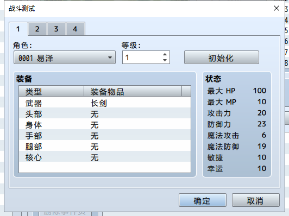The height and width of the screenshot is (216, 289).
Task: Select the 武器 equipment row
Action: [105, 102]
